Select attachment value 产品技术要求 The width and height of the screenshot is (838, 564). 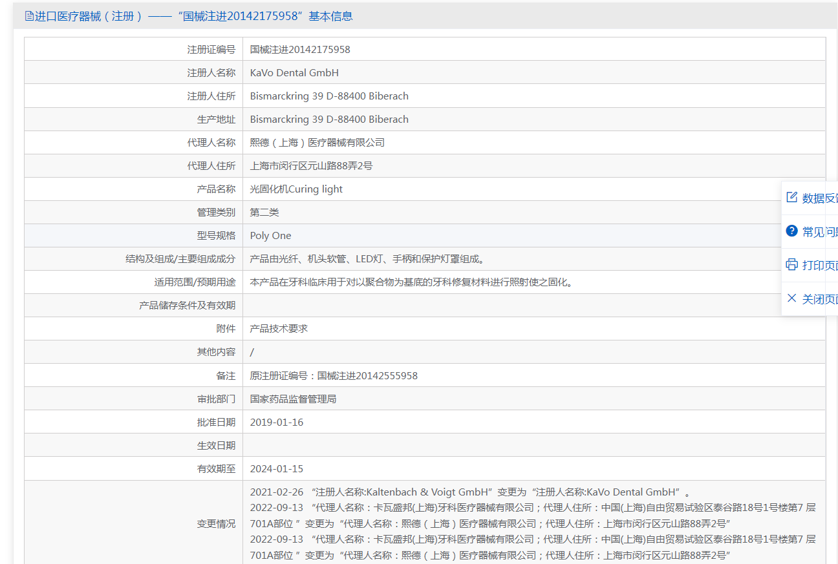(279, 328)
